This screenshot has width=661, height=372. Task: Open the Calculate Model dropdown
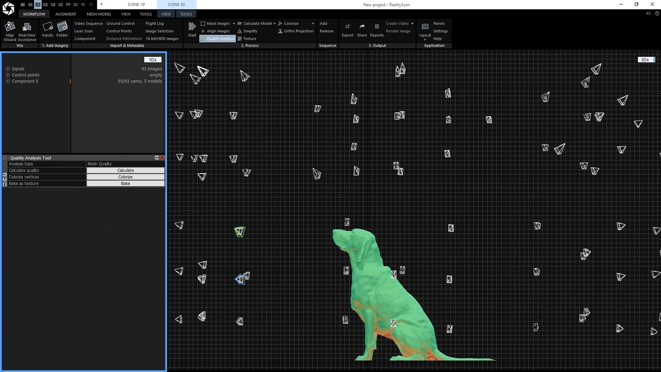[274, 23]
